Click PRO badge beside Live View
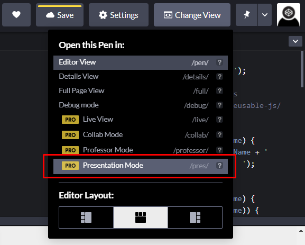This screenshot has height=245, width=305. [x=70, y=120]
